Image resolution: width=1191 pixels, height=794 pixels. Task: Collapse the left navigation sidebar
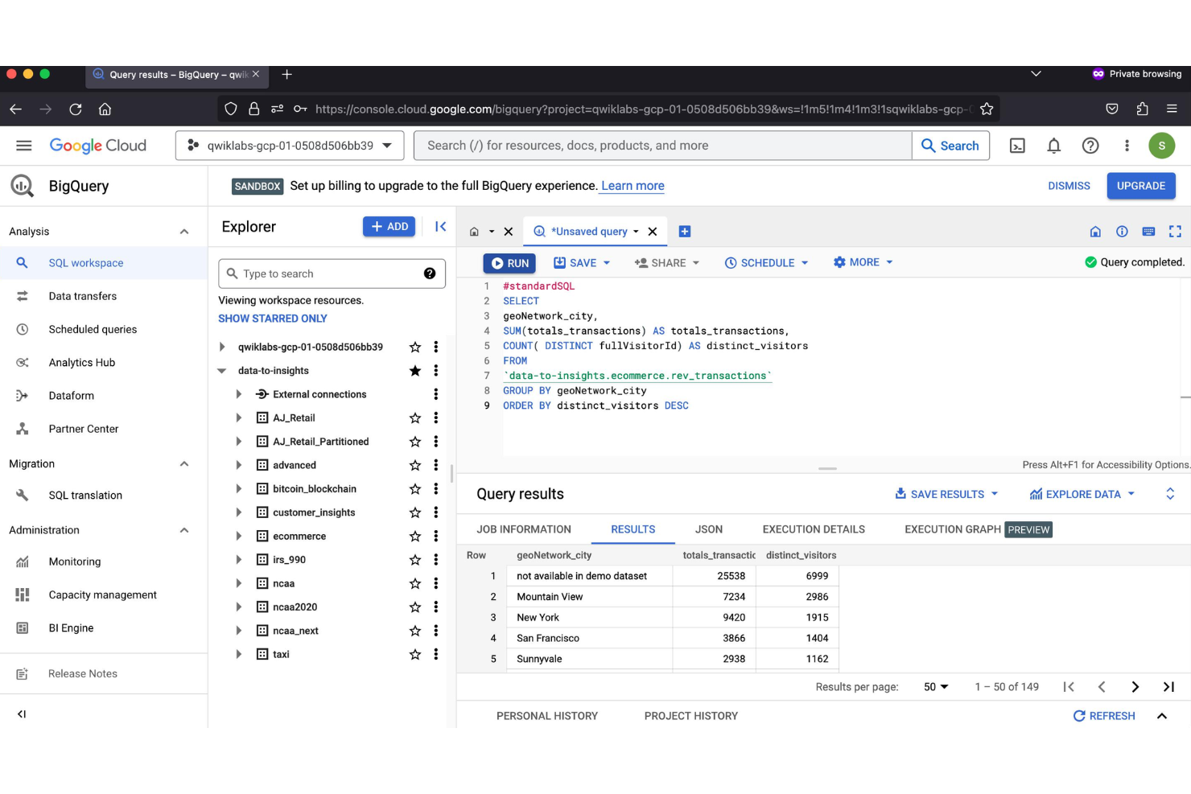[22, 714]
